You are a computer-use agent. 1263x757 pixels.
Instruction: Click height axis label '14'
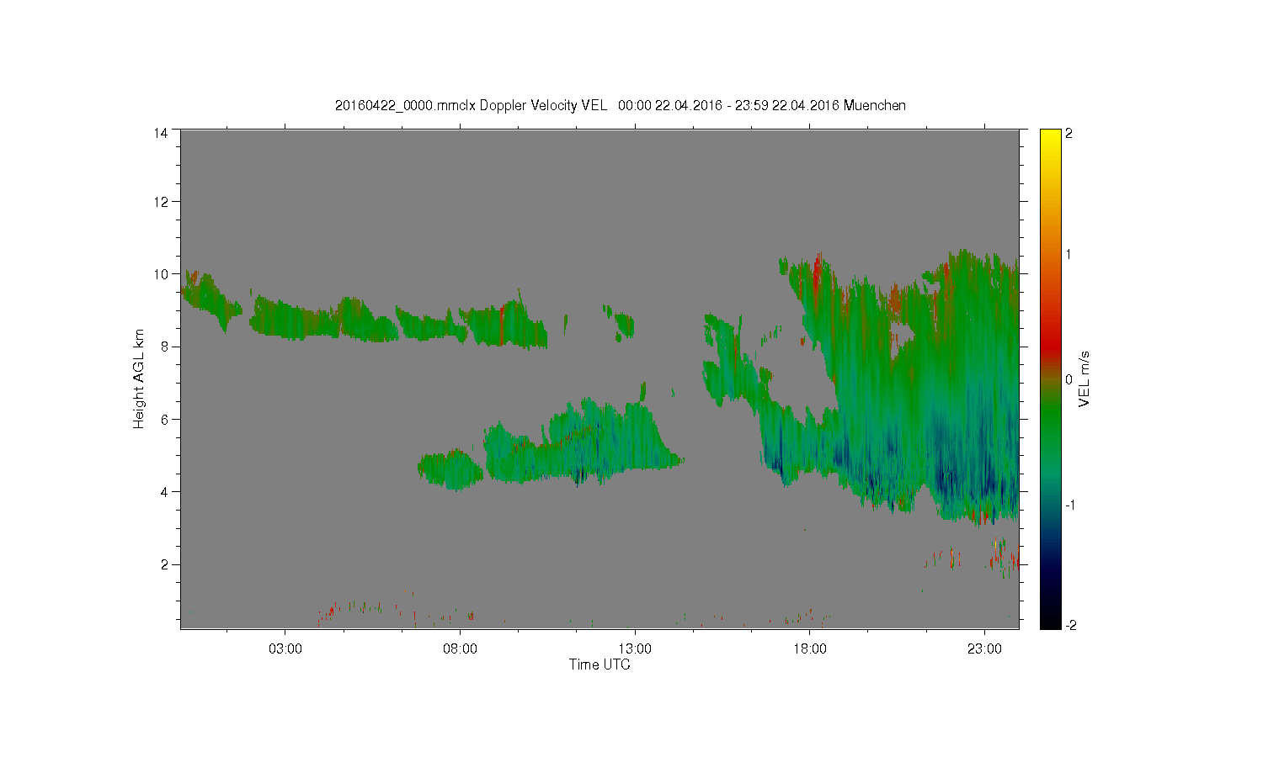(161, 132)
